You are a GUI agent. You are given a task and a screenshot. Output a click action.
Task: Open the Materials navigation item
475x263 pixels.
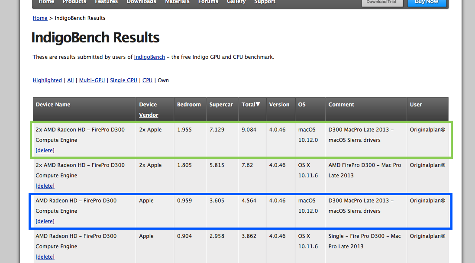177,2
